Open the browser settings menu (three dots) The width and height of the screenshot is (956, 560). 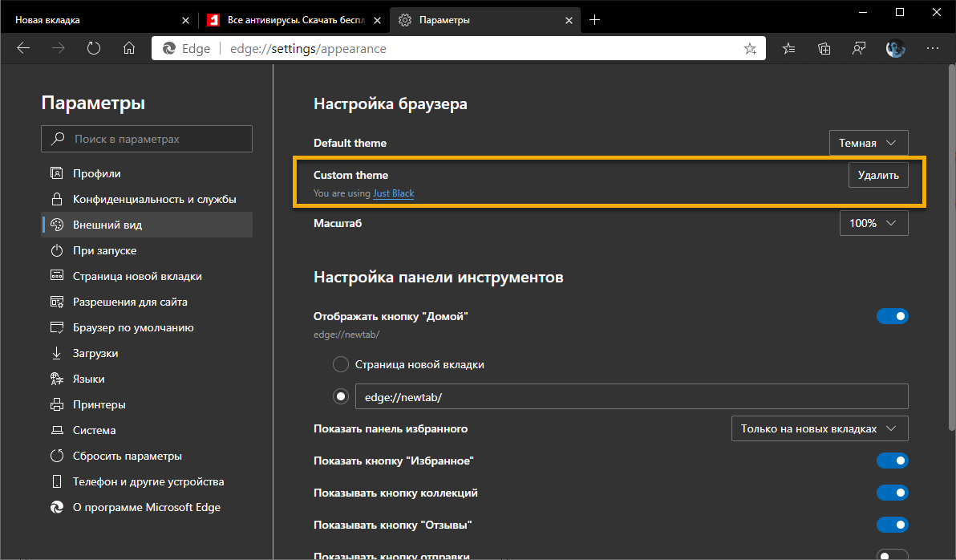933,48
